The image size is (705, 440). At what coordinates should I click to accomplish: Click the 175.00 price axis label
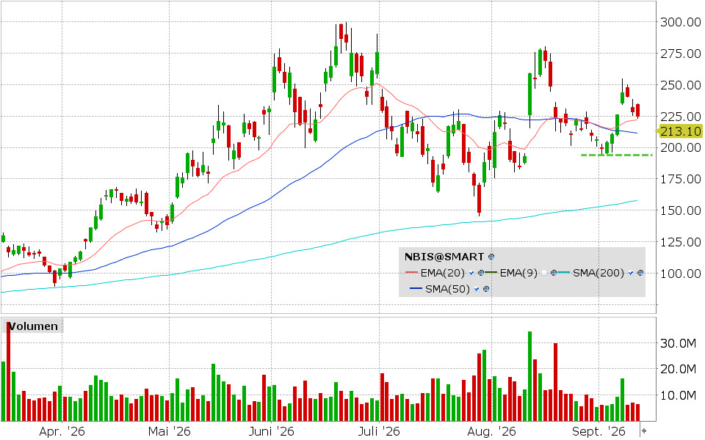tap(680, 179)
